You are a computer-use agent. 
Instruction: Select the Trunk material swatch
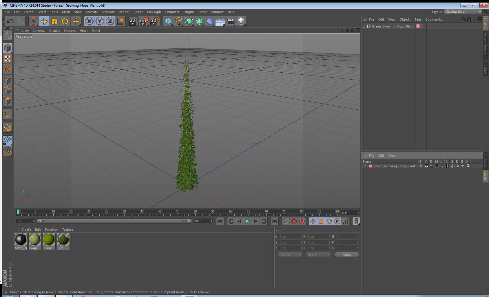[49, 241]
